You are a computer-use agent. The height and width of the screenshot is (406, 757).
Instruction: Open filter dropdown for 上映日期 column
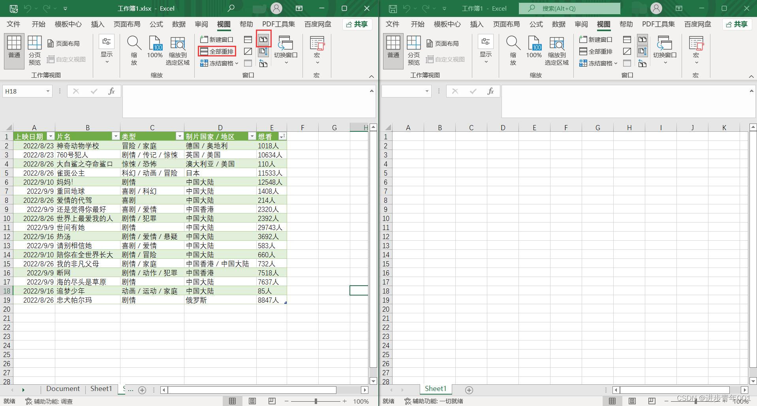tap(50, 136)
